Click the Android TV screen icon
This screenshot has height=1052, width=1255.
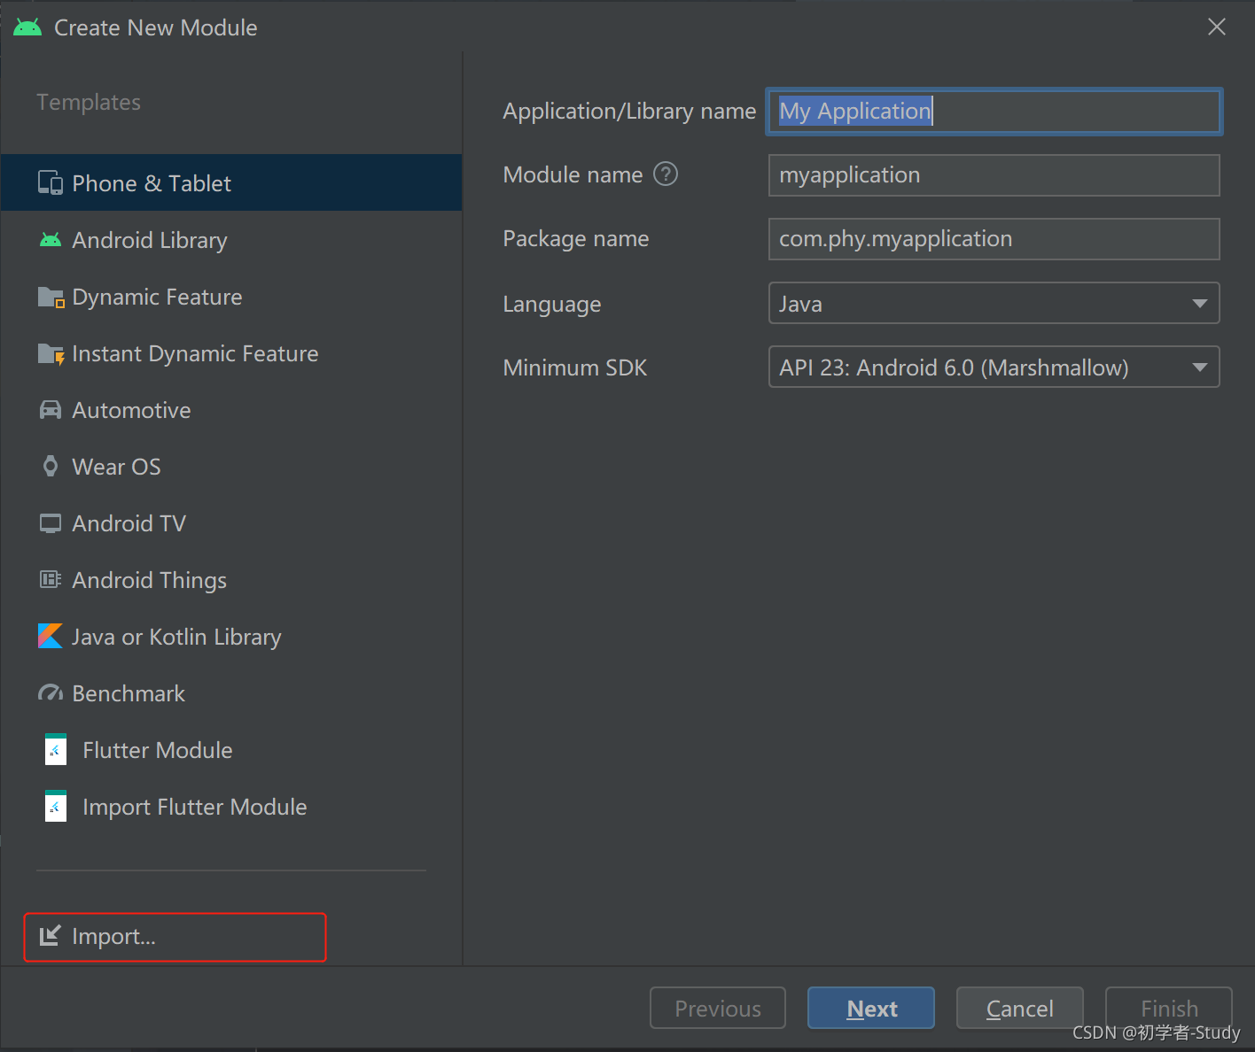(51, 523)
